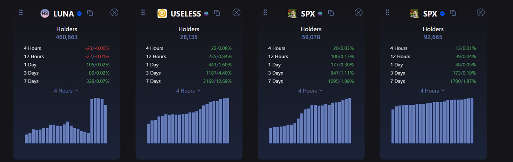The height and width of the screenshot is (162, 513).
Task: Select the 48/0.05% value
Action: (466, 65)
